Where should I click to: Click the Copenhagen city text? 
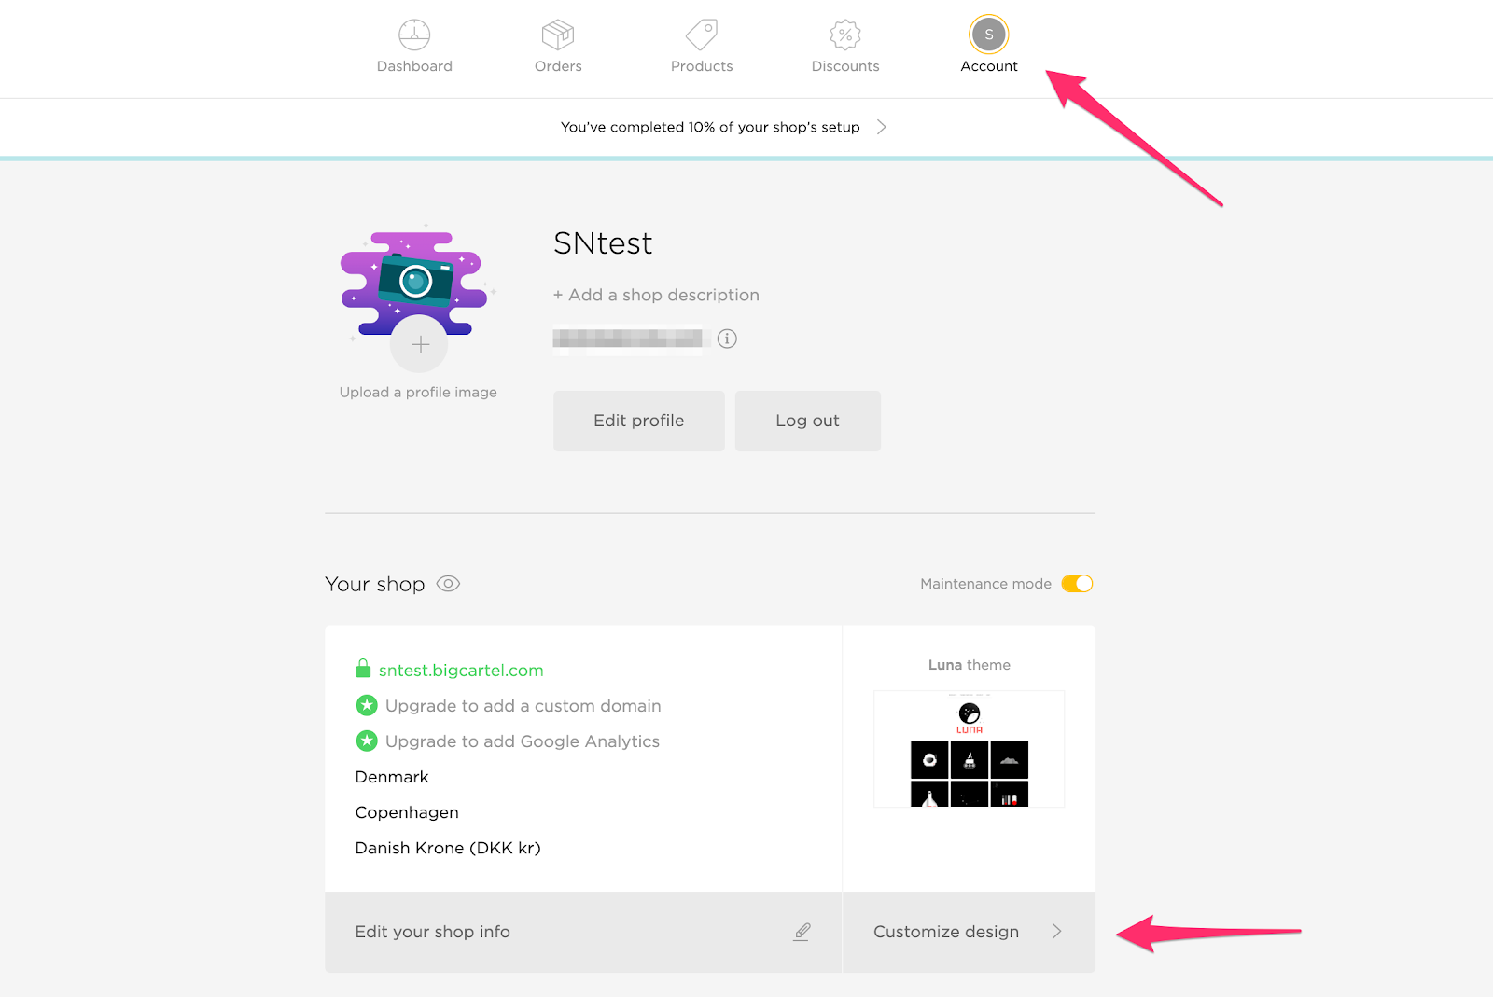tap(407, 812)
